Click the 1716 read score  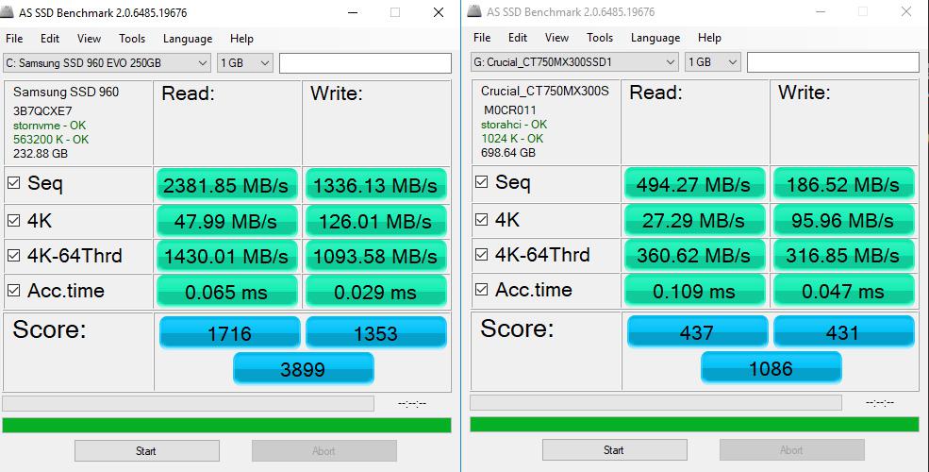(230, 332)
